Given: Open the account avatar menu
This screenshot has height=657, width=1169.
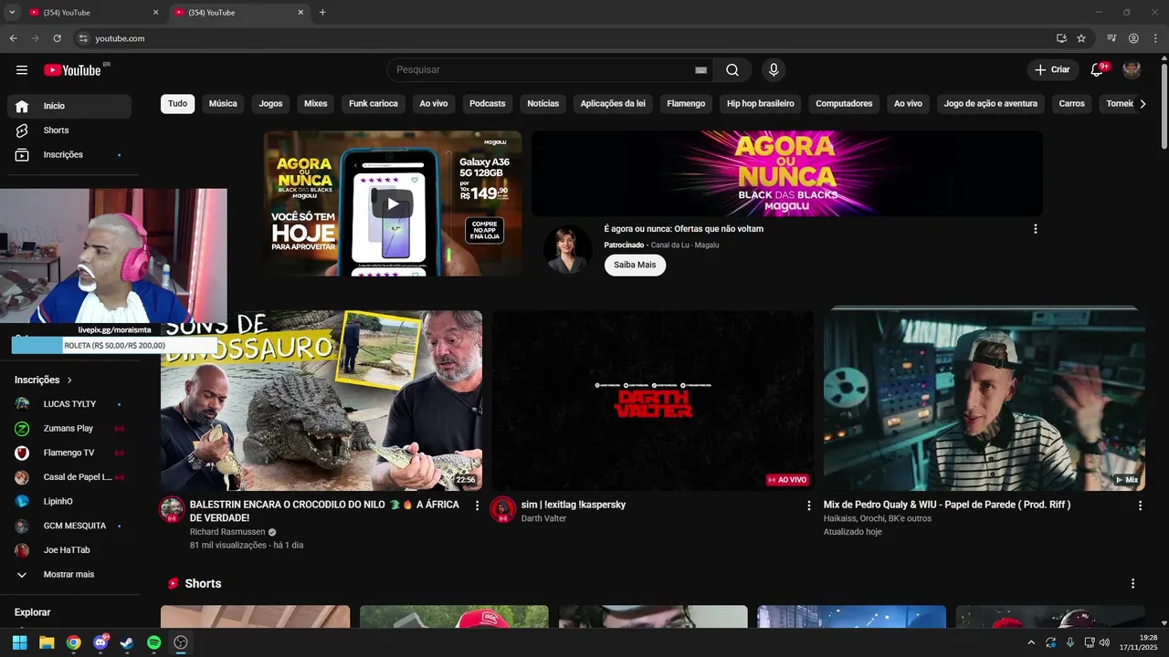Looking at the screenshot, I should pos(1132,70).
